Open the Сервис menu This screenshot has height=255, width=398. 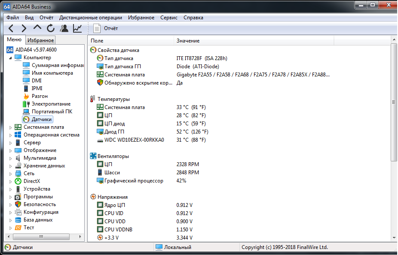click(x=169, y=18)
